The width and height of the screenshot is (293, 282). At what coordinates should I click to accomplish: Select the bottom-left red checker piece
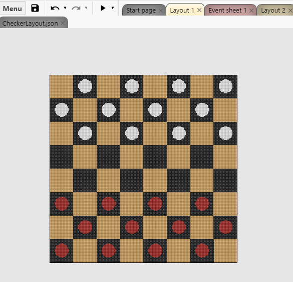tap(62, 250)
